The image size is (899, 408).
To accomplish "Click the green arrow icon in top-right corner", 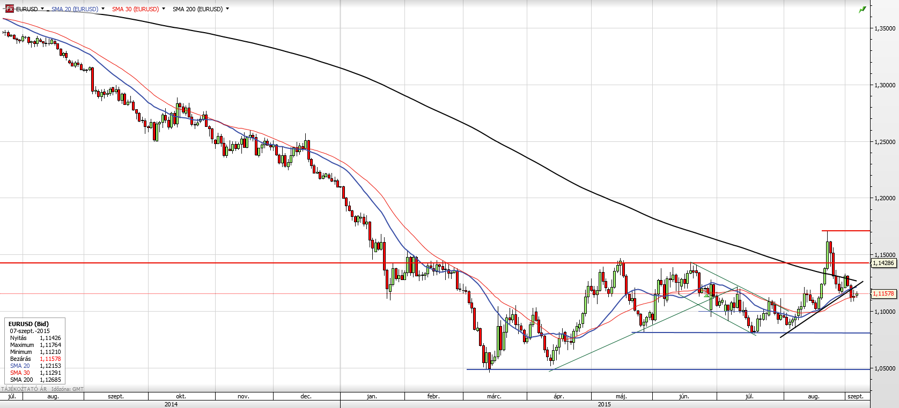I will coord(863,10).
